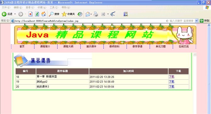Stop page loading with the red X icon
The height and width of the screenshot is (114, 211).
(31, 14)
